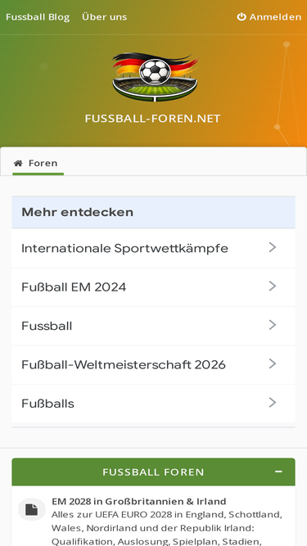Click the FUSSBALL FOREN green header bar
307x546 pixels.
(x=154, y=472)
